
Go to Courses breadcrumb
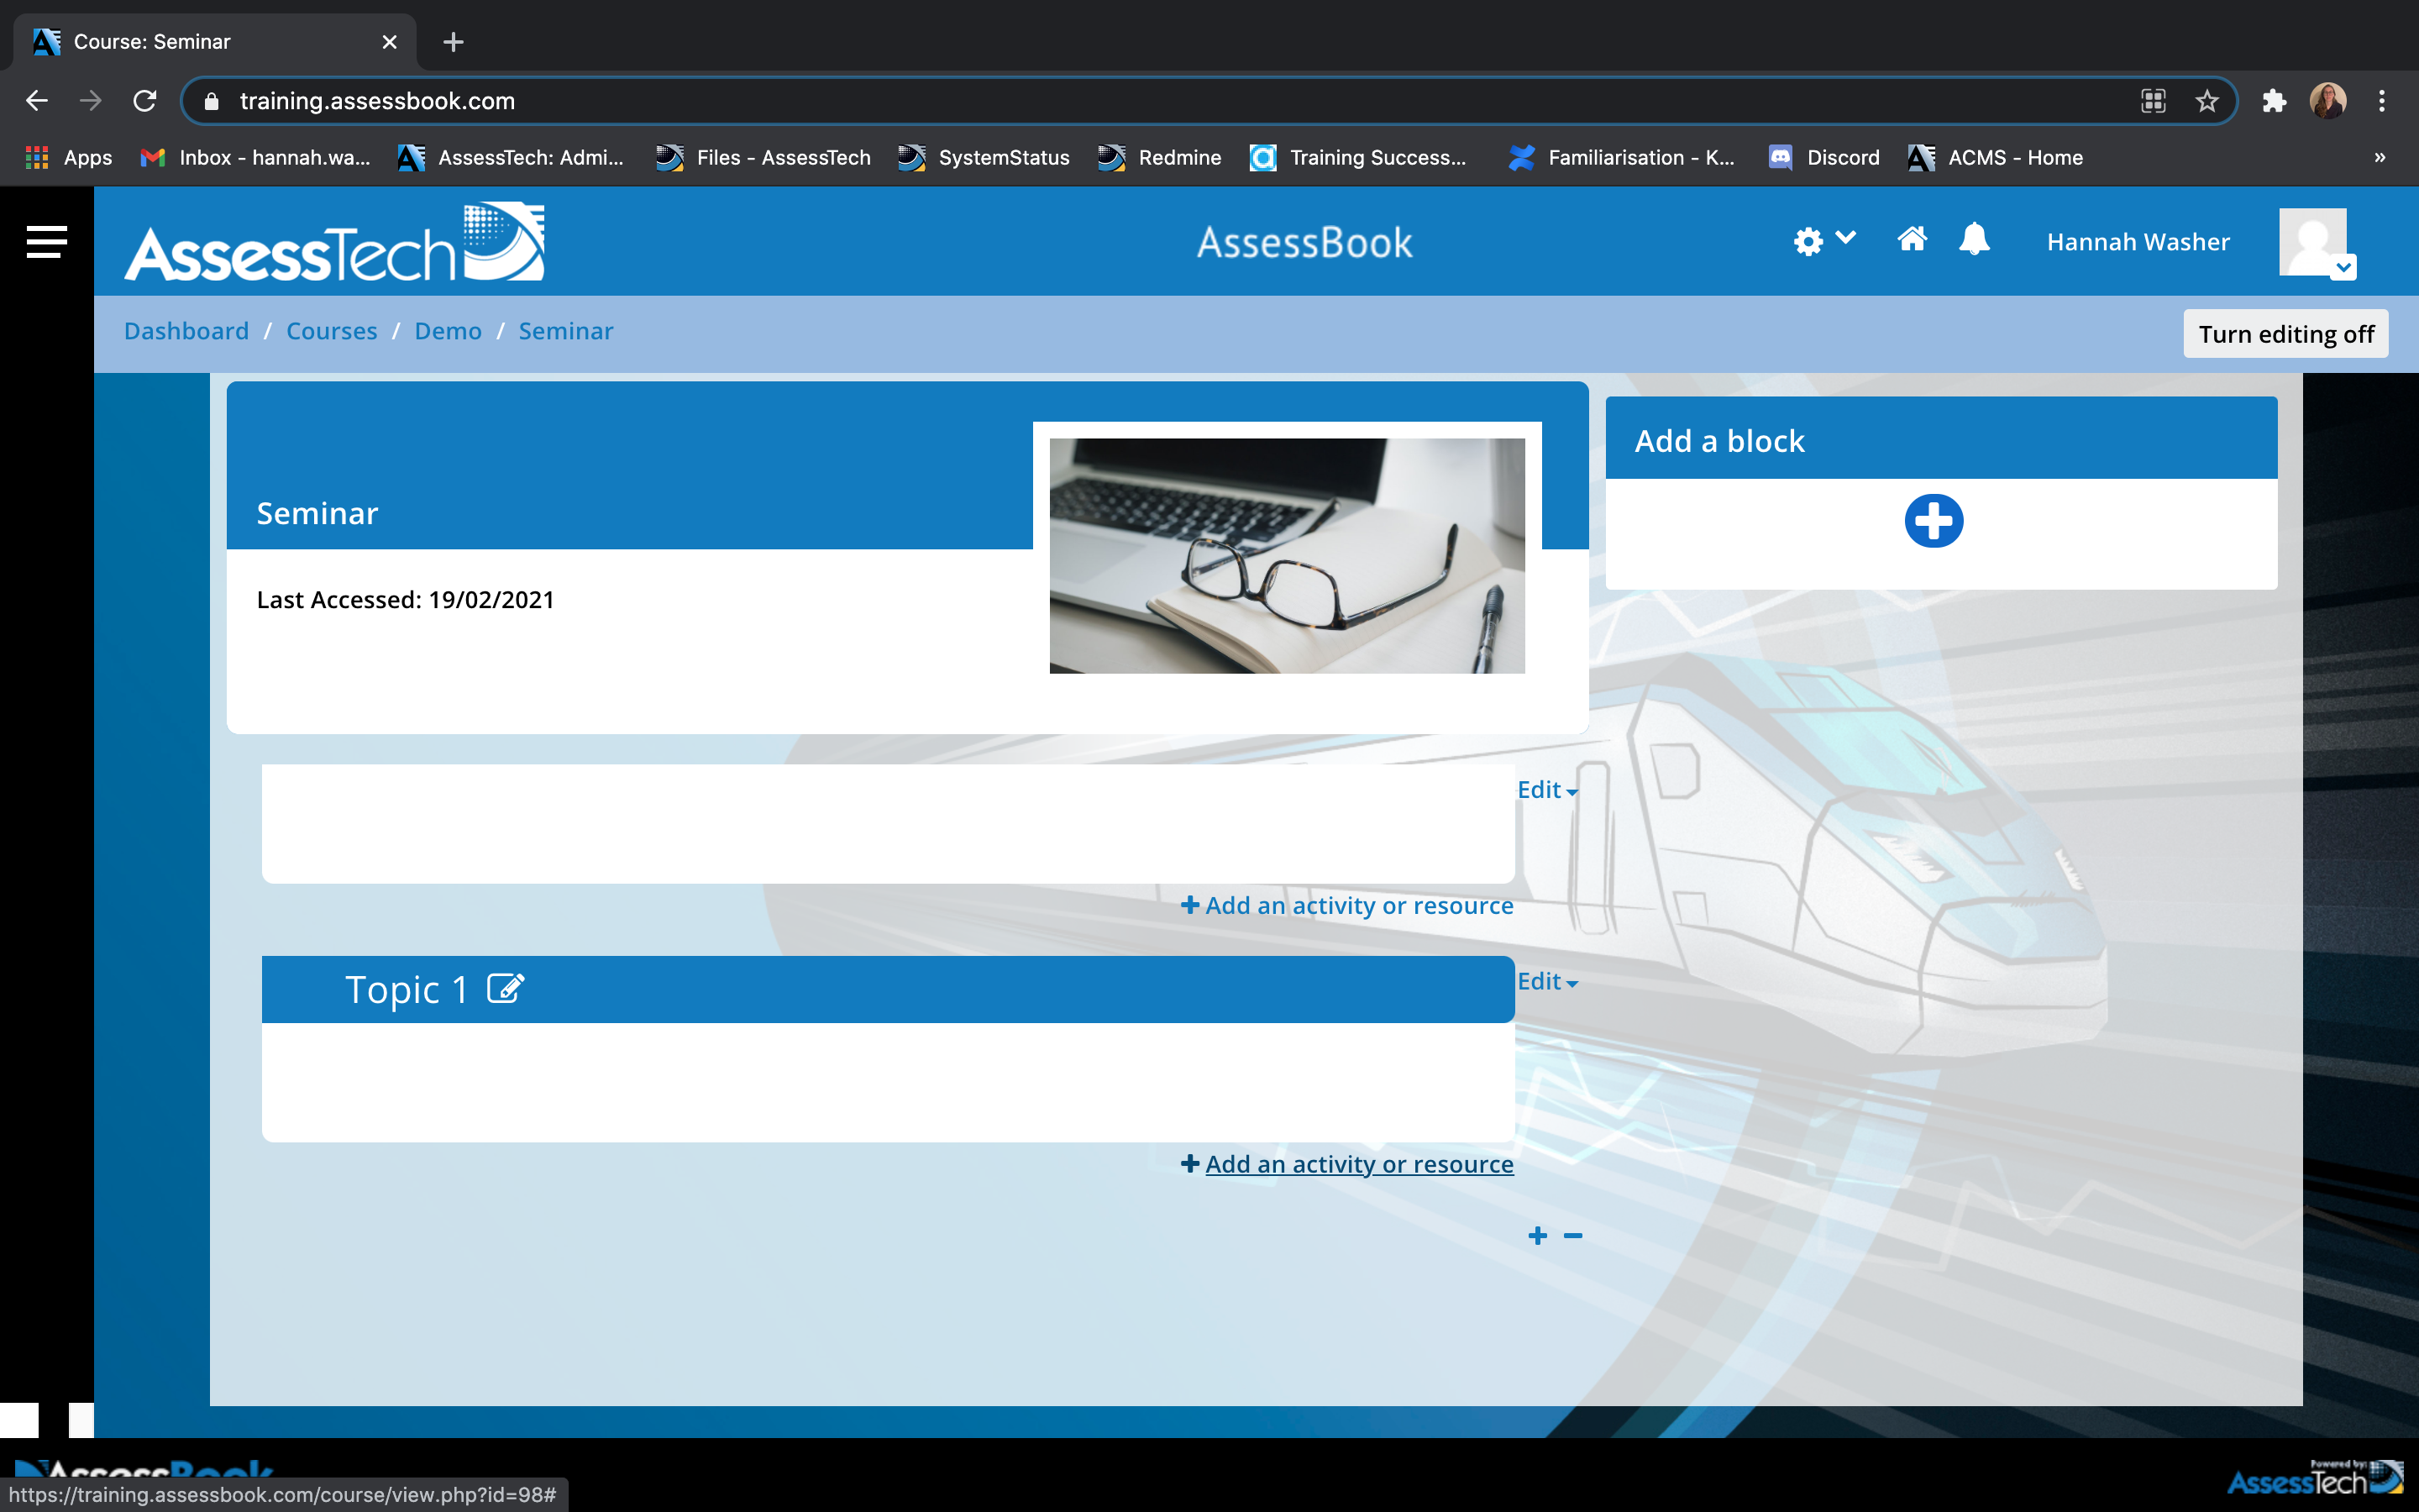pos(331,331)
